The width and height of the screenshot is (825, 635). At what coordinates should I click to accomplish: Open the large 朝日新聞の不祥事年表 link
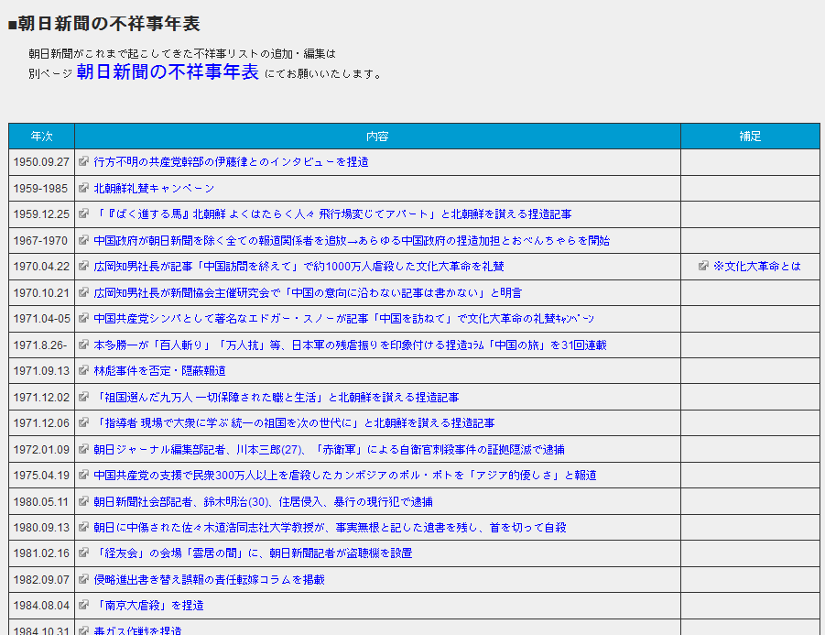coord(168,71)
